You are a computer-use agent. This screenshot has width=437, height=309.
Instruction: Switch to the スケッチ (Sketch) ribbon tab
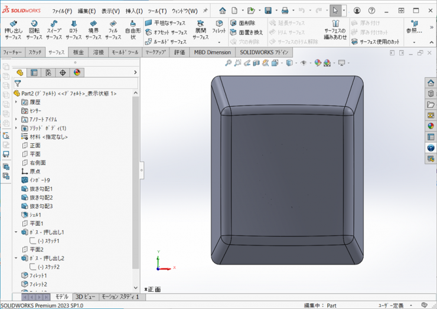(x=35, y=52)
